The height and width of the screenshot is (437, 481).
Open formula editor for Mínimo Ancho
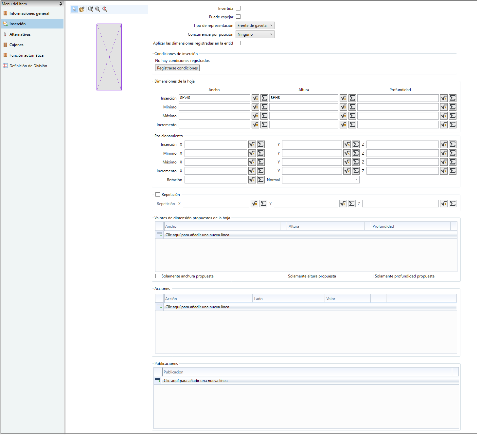tap(255, 107)
